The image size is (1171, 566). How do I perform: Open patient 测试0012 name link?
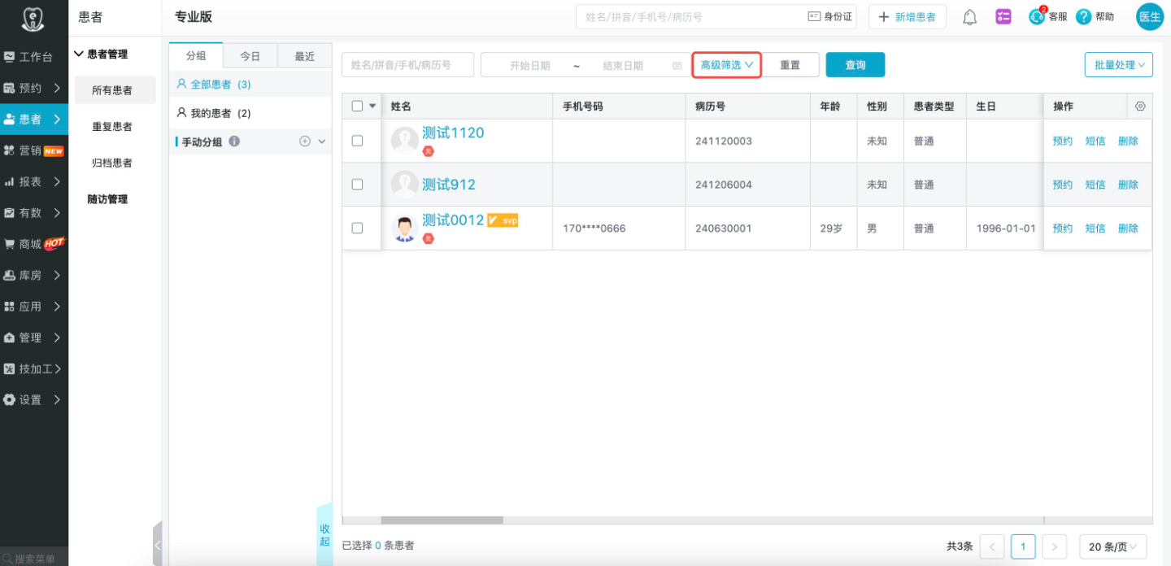click(x=453, y=220)
